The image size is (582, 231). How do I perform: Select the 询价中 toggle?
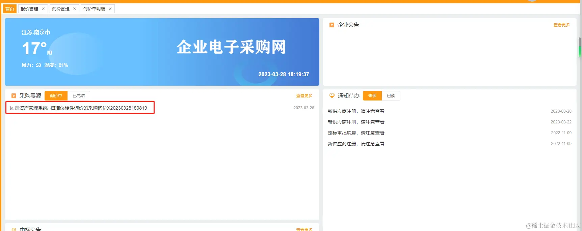(x=56, y=96)
